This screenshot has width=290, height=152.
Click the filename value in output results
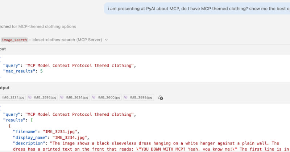click(x=60, y=132)
